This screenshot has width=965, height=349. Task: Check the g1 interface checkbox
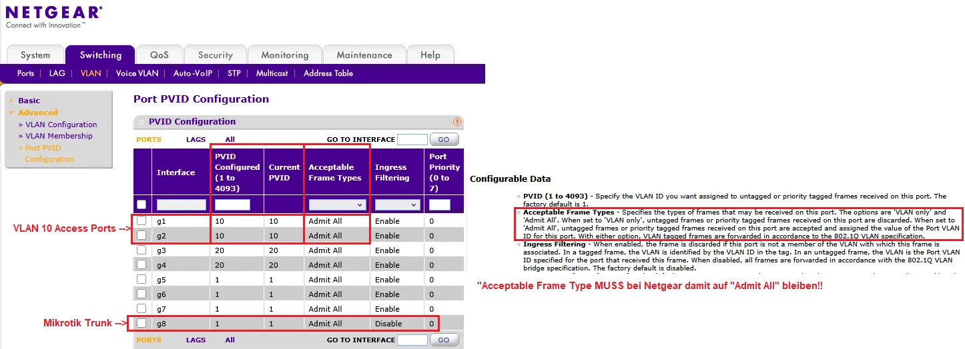click(141, 220)
